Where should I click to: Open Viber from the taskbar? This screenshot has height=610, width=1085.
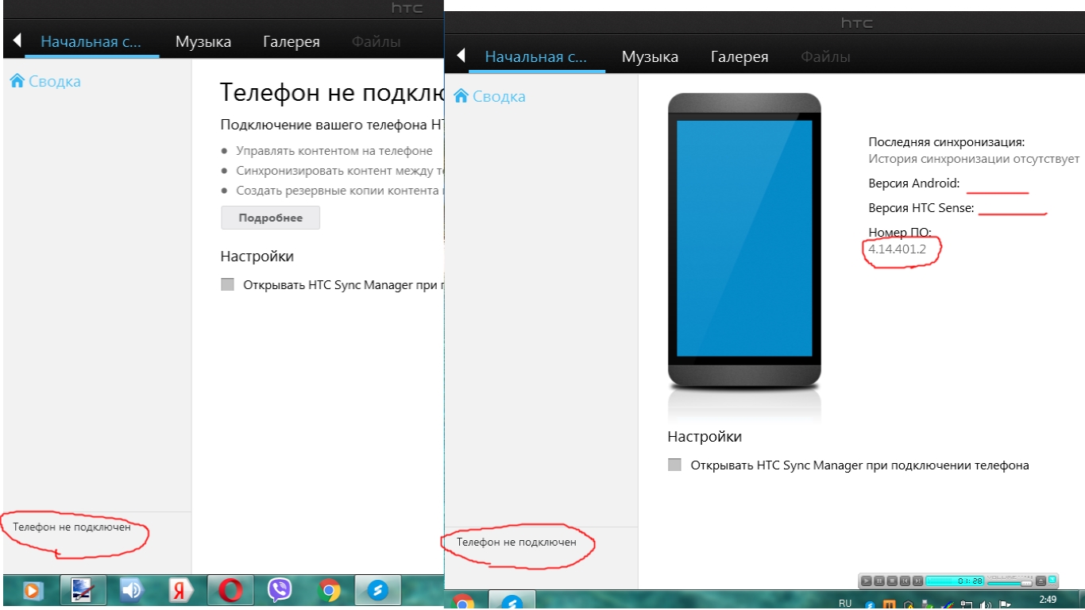point(280,590)
